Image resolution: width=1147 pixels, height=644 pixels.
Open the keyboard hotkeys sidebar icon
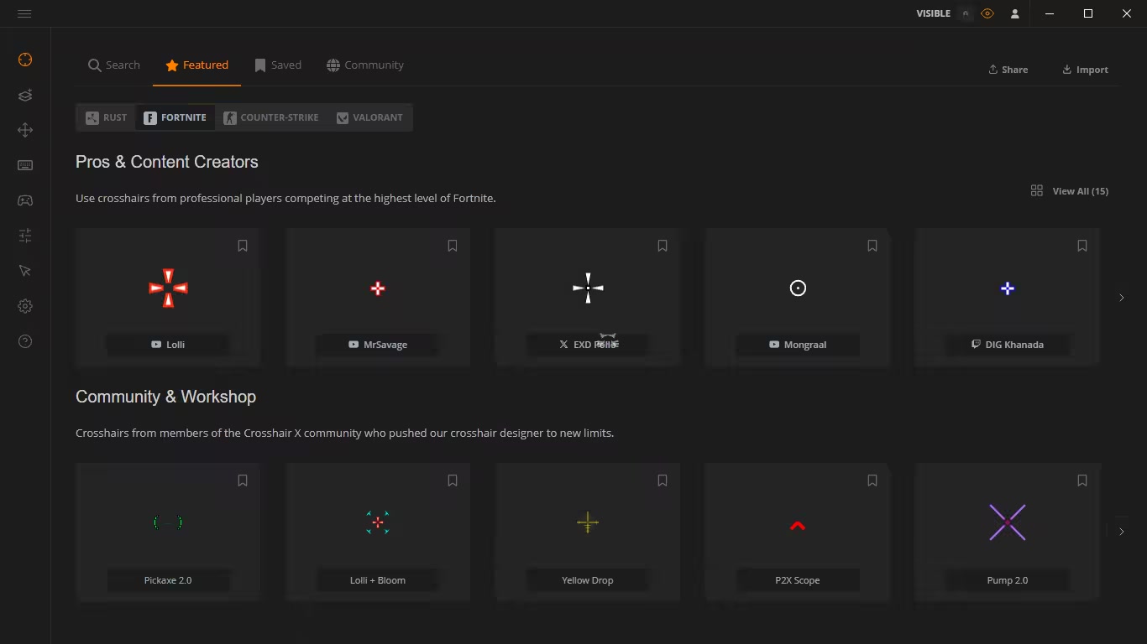click(x=25, y=165)
